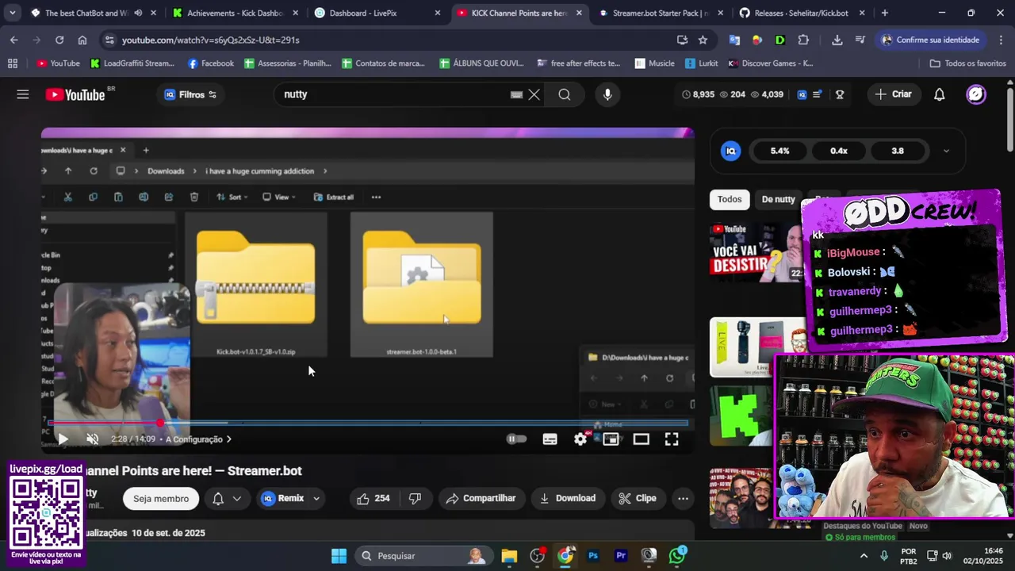Image resolution: width=1015 pixels, height=571 pixels.
Task: Select the 'De nutty' filter chip
Action: click(x=778, y=199)
